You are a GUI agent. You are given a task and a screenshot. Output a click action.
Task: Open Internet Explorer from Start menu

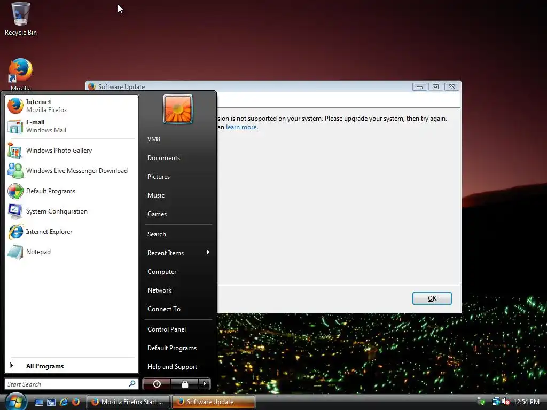(x=72, y=232)
